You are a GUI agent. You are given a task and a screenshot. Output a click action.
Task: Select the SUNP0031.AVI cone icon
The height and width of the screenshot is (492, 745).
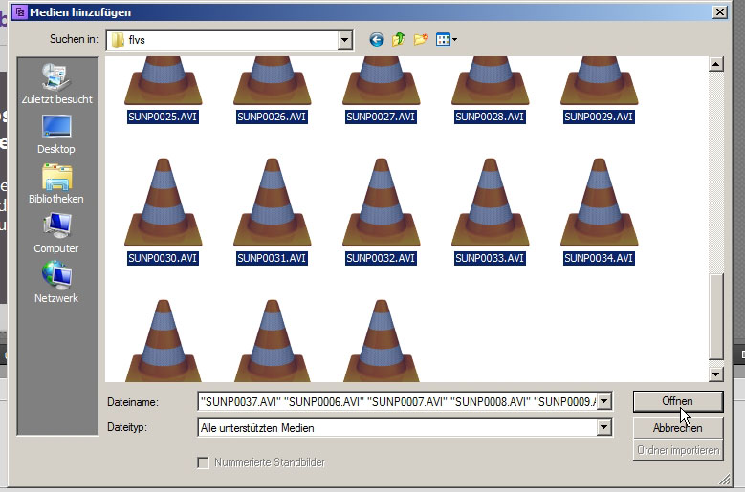pyautogui.click(x=273, y=203)
